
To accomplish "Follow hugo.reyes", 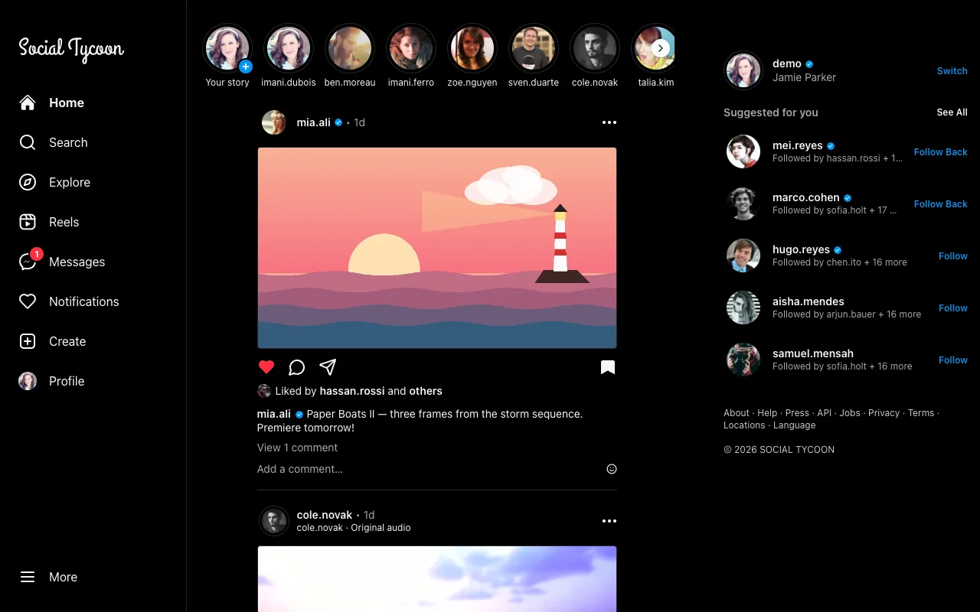I will [953, 256].
